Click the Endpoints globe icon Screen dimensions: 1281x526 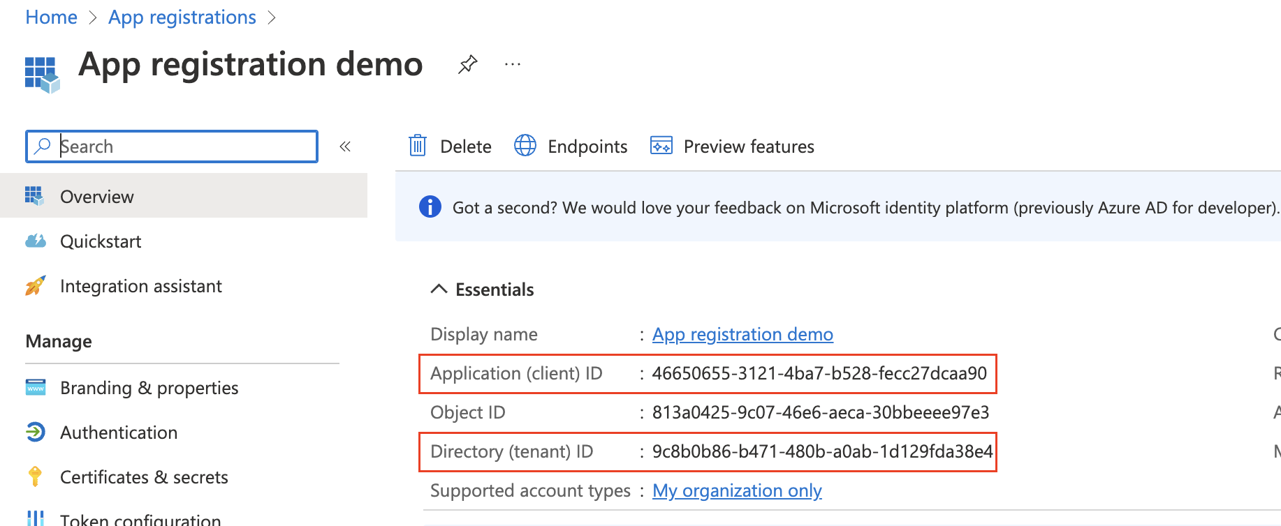click(x=525, y=146)
